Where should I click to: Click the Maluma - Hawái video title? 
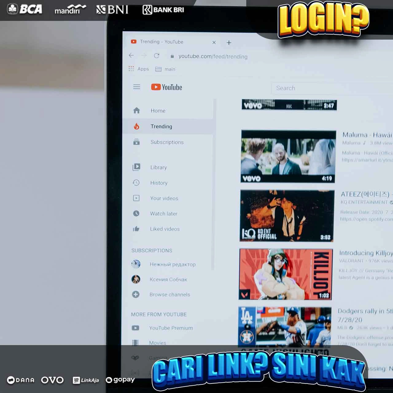click(x=368, y=135)
